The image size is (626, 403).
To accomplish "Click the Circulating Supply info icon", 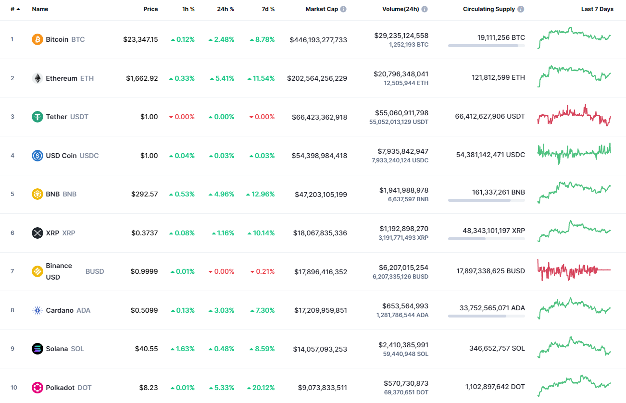I will pos(521,9).
